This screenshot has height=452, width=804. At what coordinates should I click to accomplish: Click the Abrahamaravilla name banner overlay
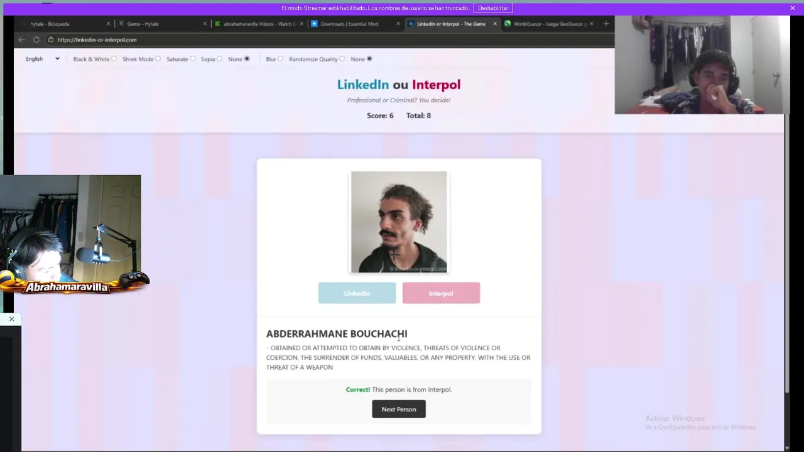pyautogui.click(x=67, y=288)
